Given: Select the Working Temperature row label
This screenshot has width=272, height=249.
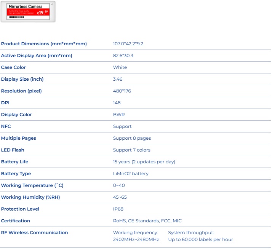Looking at the screenshot, I should pos(32,185).
